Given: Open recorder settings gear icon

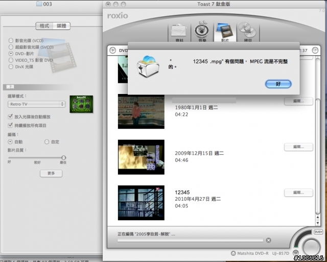Looking at the screenshot, I should pos(296,253).
